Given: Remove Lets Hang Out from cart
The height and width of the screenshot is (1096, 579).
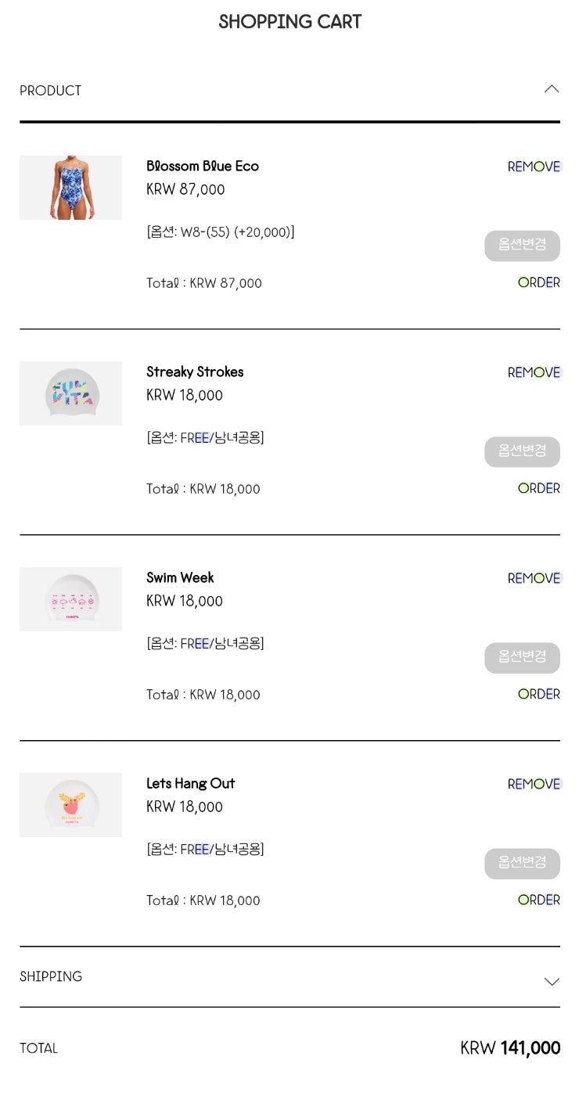Looking at the screenshot, I should 534,784.
